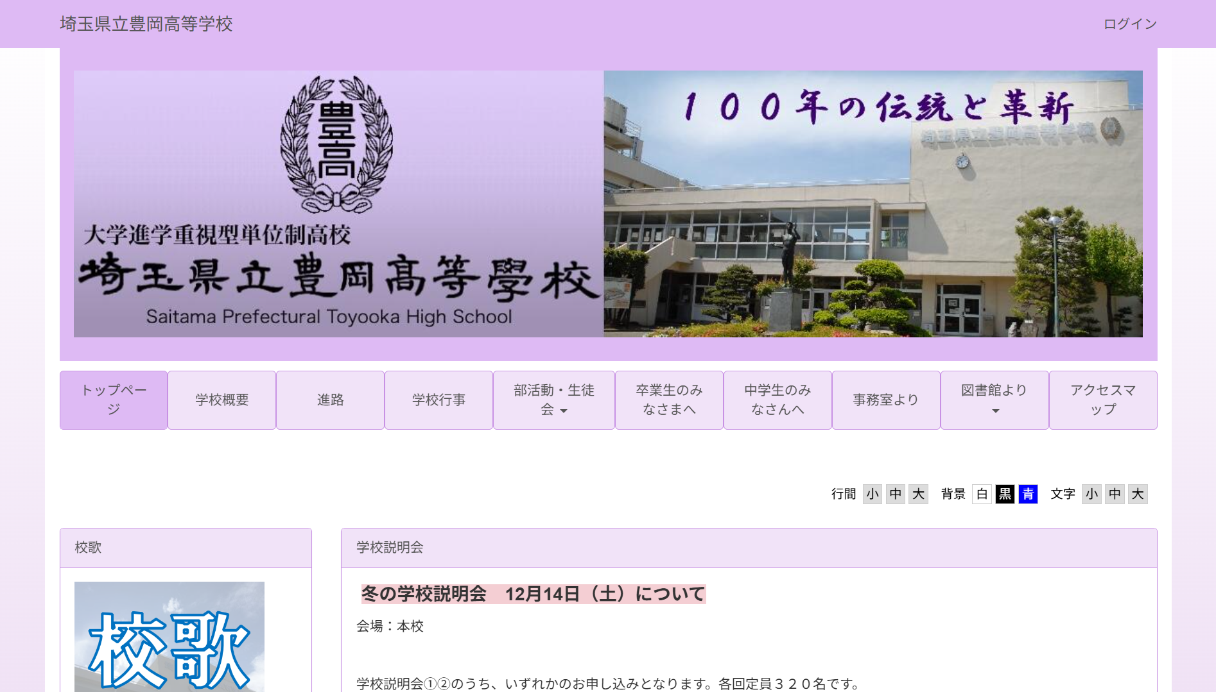
Task: Open 中学生のみなさんへ menu item
Action: tap(777, 400)
